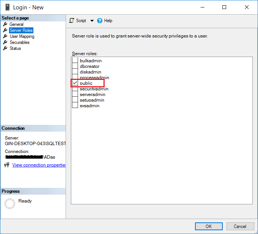Click OK to create the login
The image size is (258, 234).
208,226
